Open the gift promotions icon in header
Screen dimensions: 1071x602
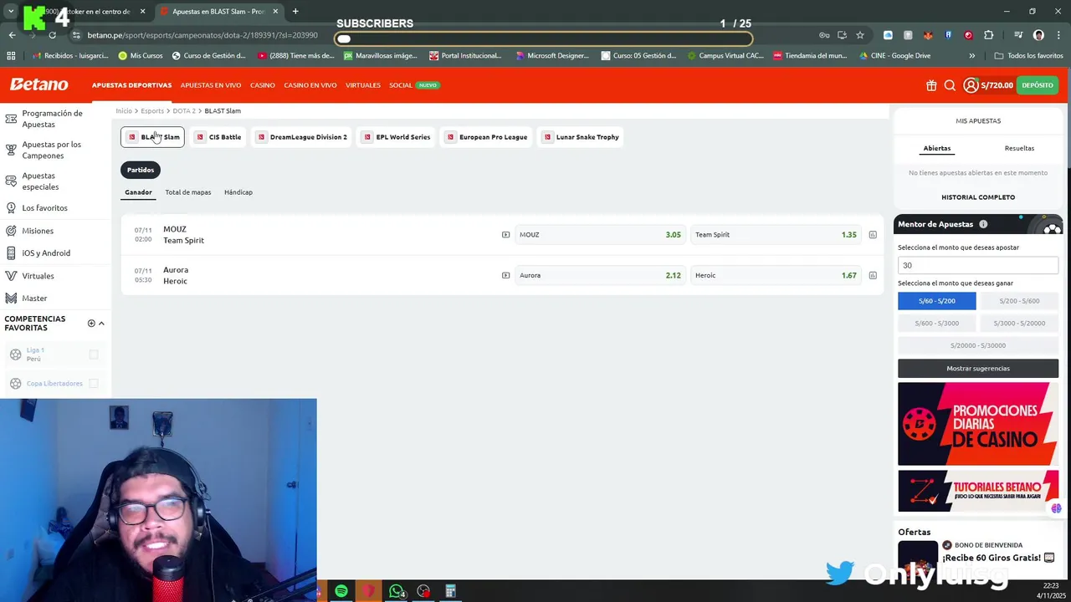click(931, 85)
